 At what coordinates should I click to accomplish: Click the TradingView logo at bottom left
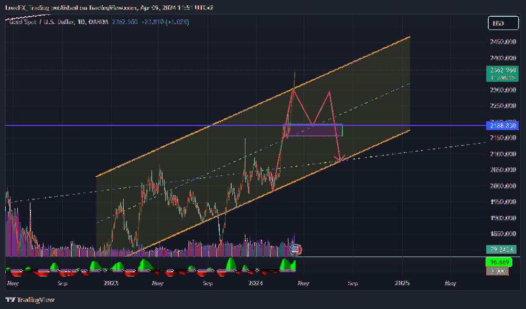(x=30, y=300)
